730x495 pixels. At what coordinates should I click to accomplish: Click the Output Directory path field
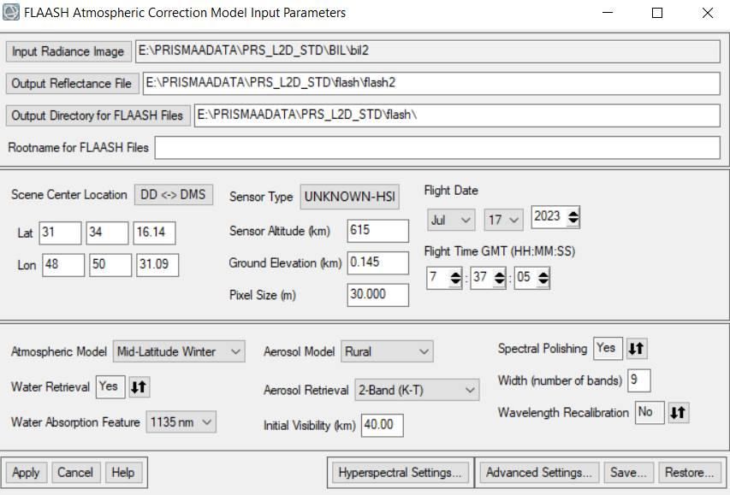(457, 115)
